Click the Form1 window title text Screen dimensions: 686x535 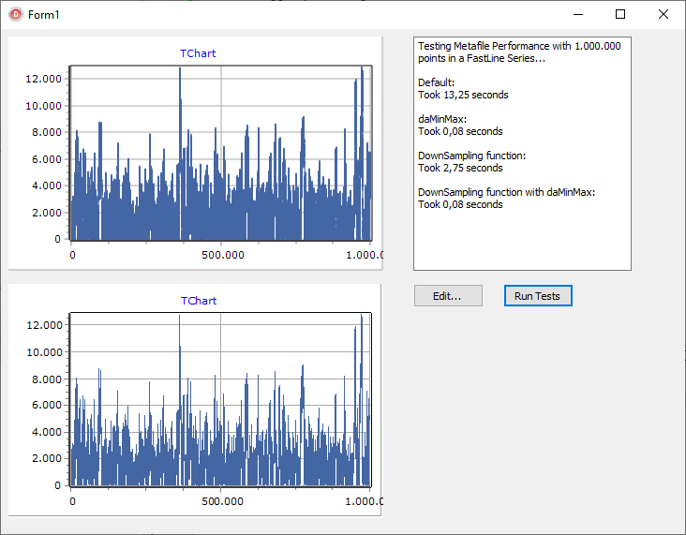[43, 15]
